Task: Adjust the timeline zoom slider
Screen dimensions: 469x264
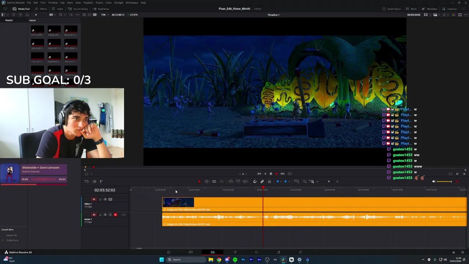Action: click(329, 181)
